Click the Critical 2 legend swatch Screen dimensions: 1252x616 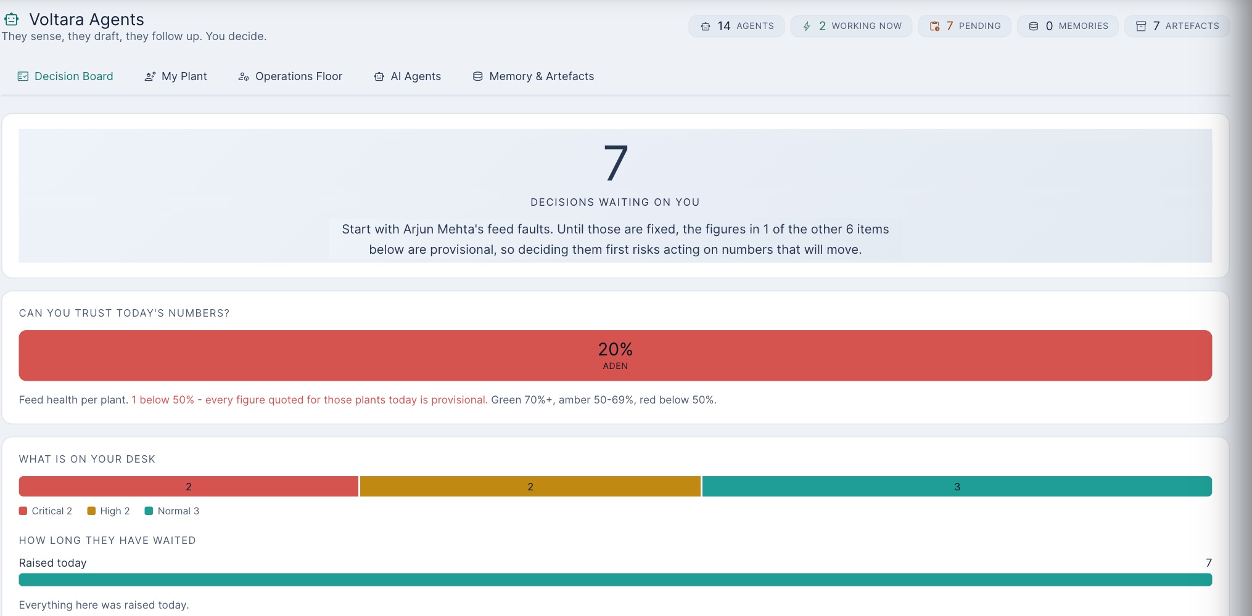[x=23, y=511]
